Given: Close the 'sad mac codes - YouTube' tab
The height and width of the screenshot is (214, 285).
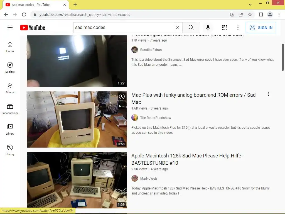Looking at the screenshot, I should (65, 5).
